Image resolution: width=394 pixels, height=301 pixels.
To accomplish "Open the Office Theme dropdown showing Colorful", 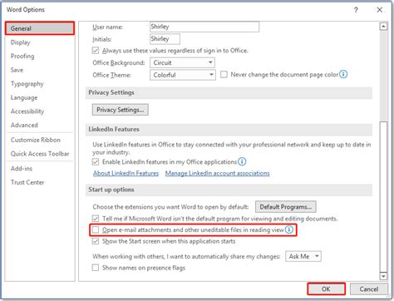I will point(183,75).
